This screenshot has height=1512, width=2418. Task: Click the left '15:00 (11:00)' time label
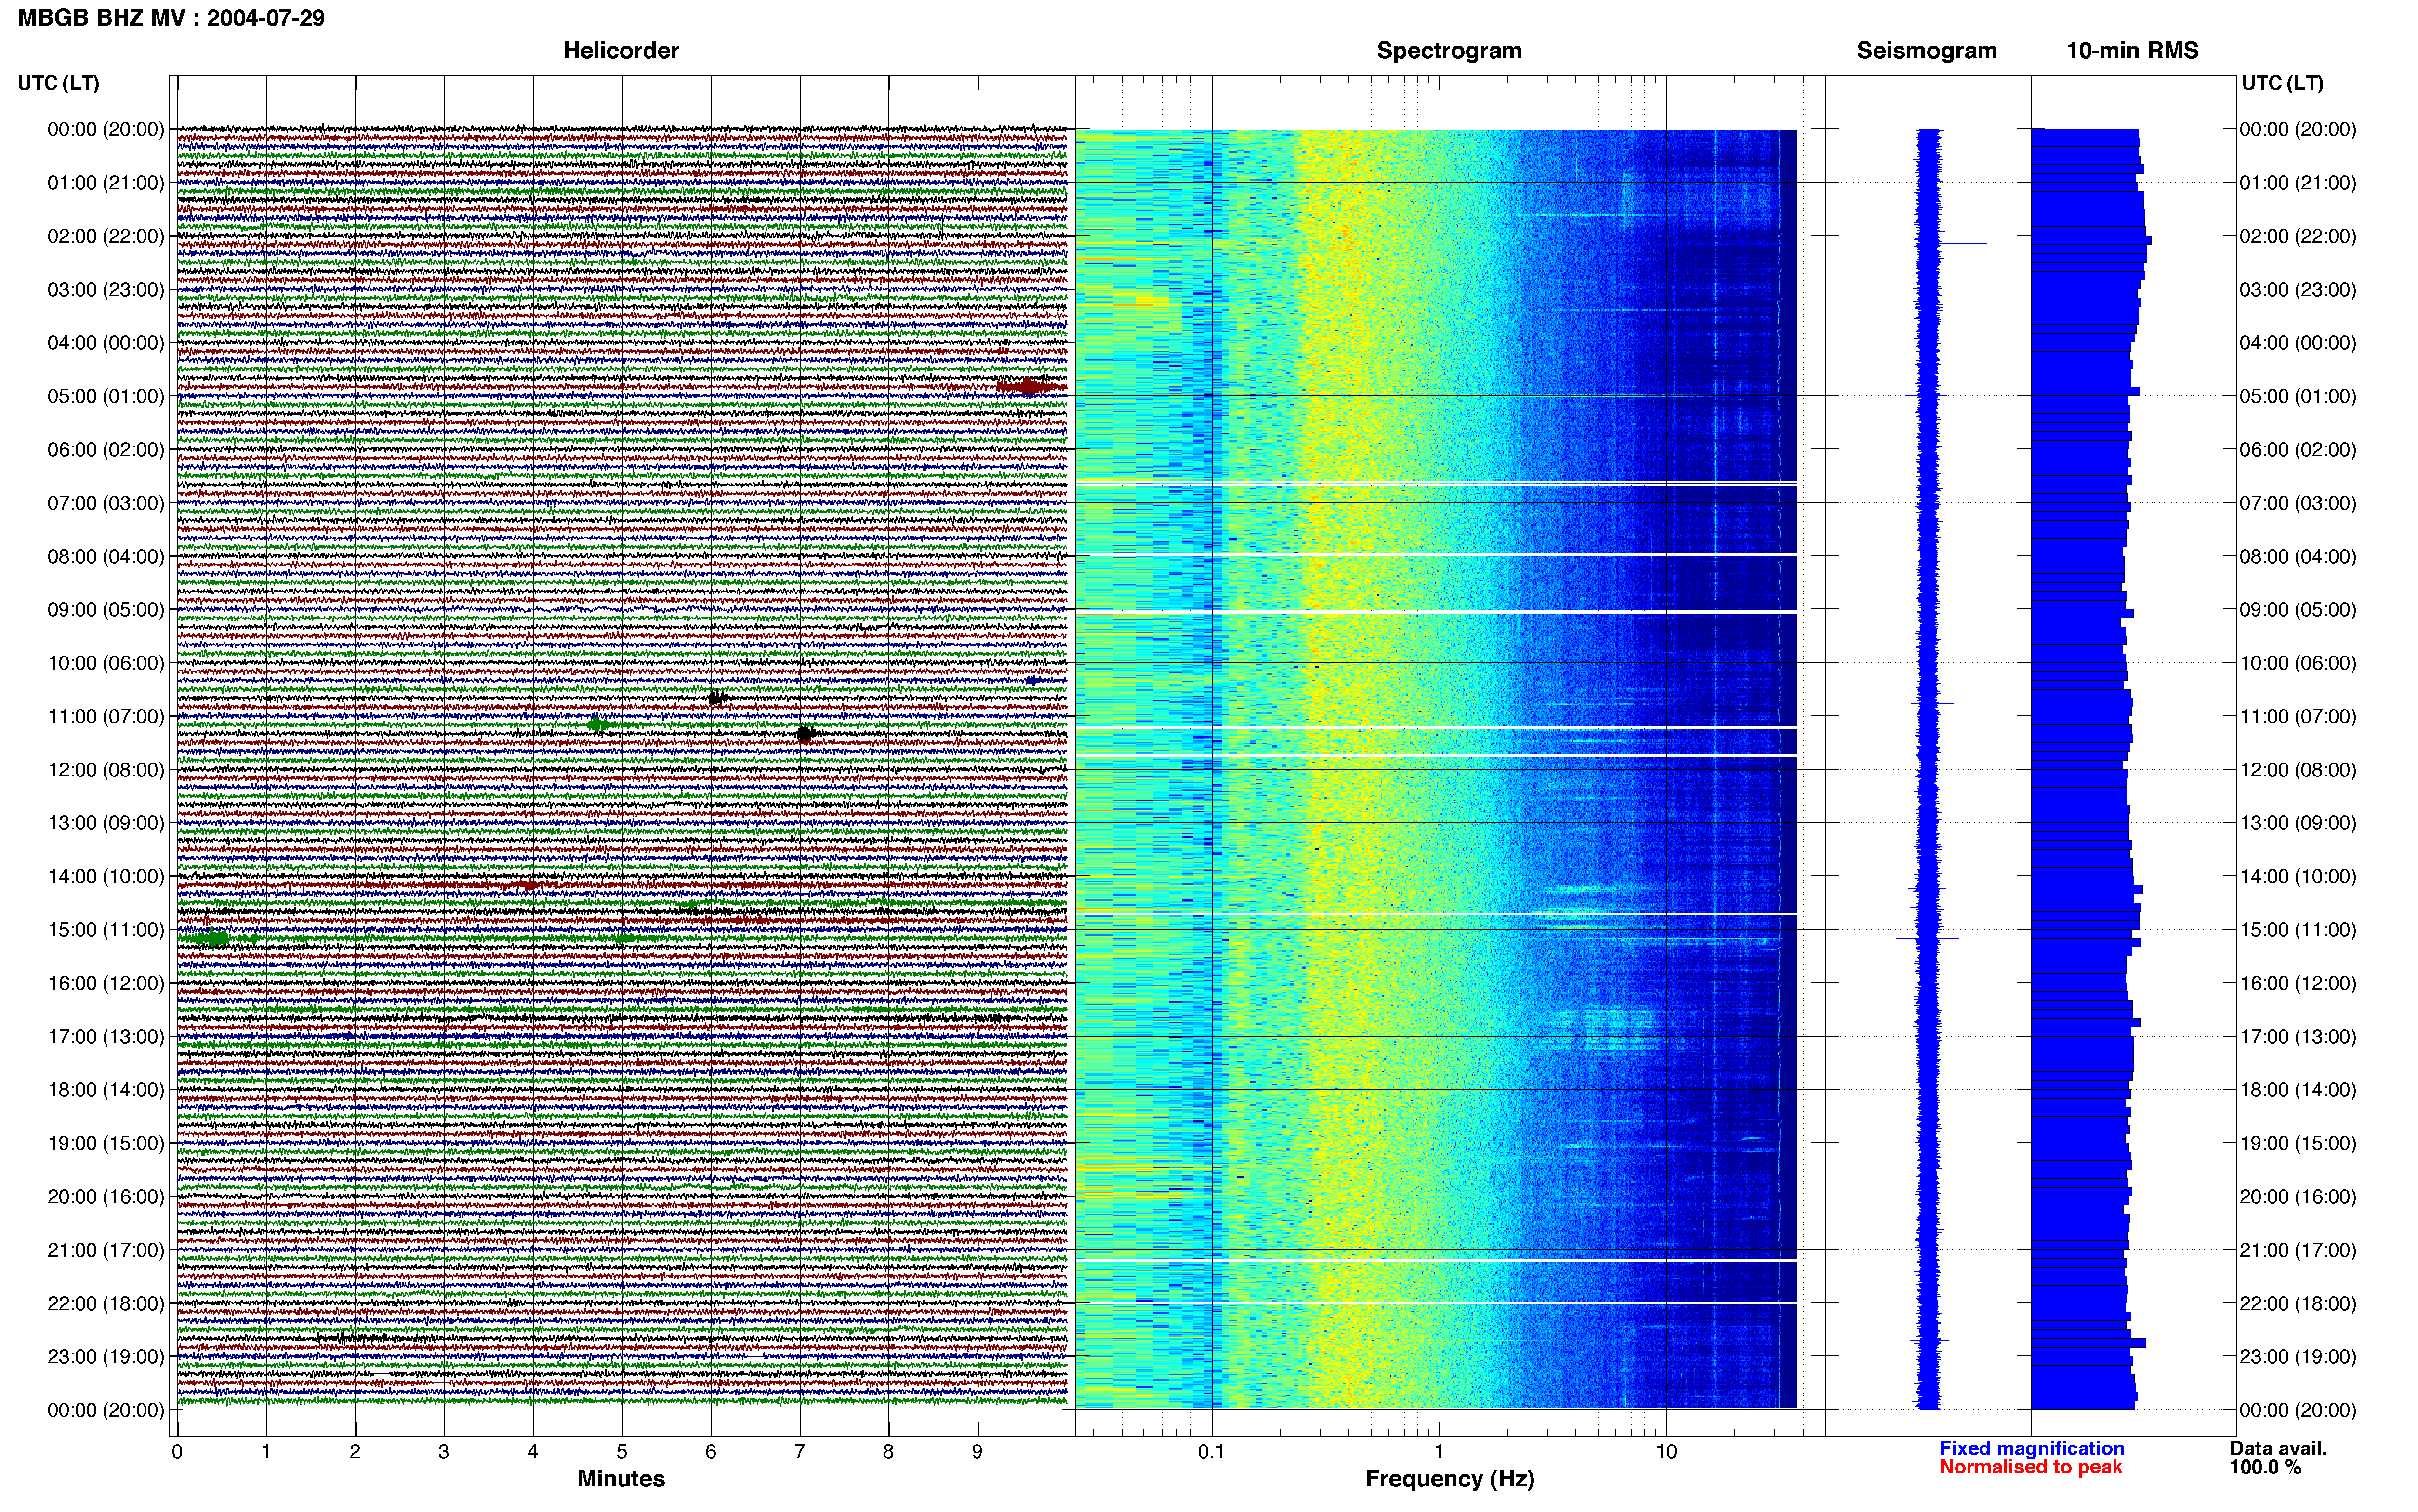click(x=106, y=930)
